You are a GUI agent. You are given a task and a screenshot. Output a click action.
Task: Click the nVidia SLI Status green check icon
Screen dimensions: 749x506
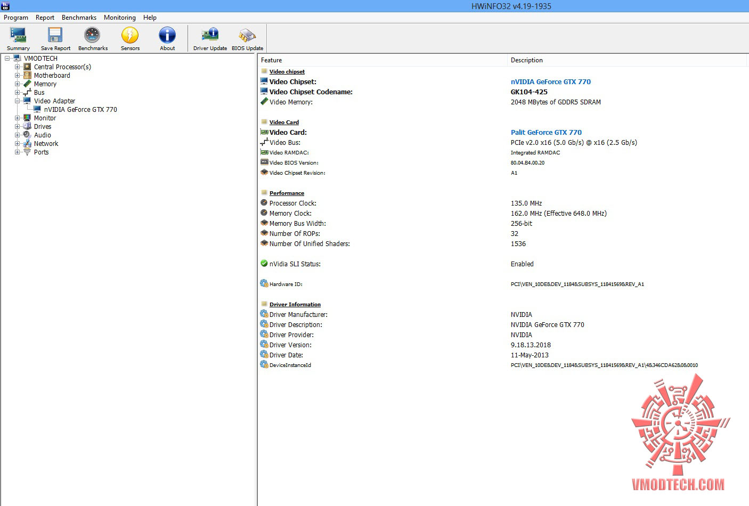pos(264,263)
